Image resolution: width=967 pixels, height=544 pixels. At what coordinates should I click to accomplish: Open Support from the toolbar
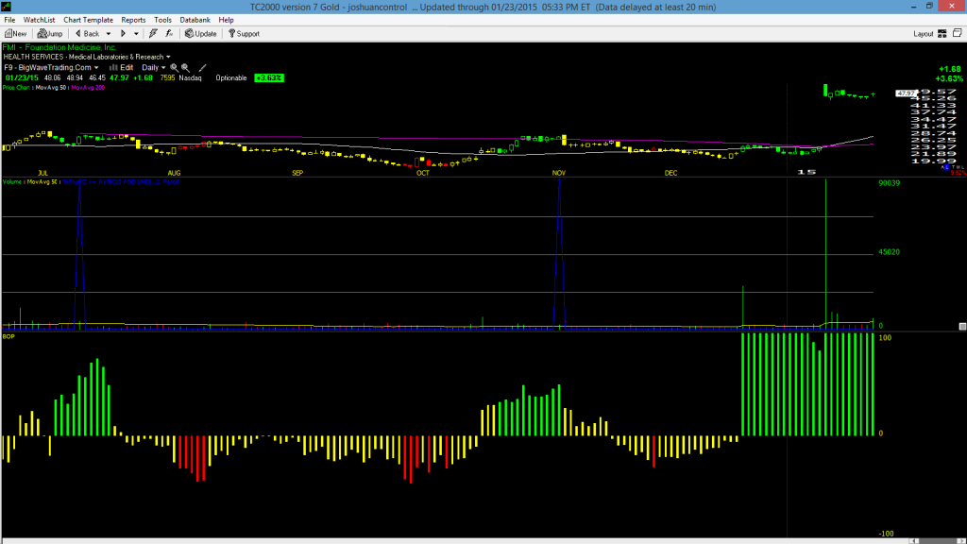[x=244, y=34]
